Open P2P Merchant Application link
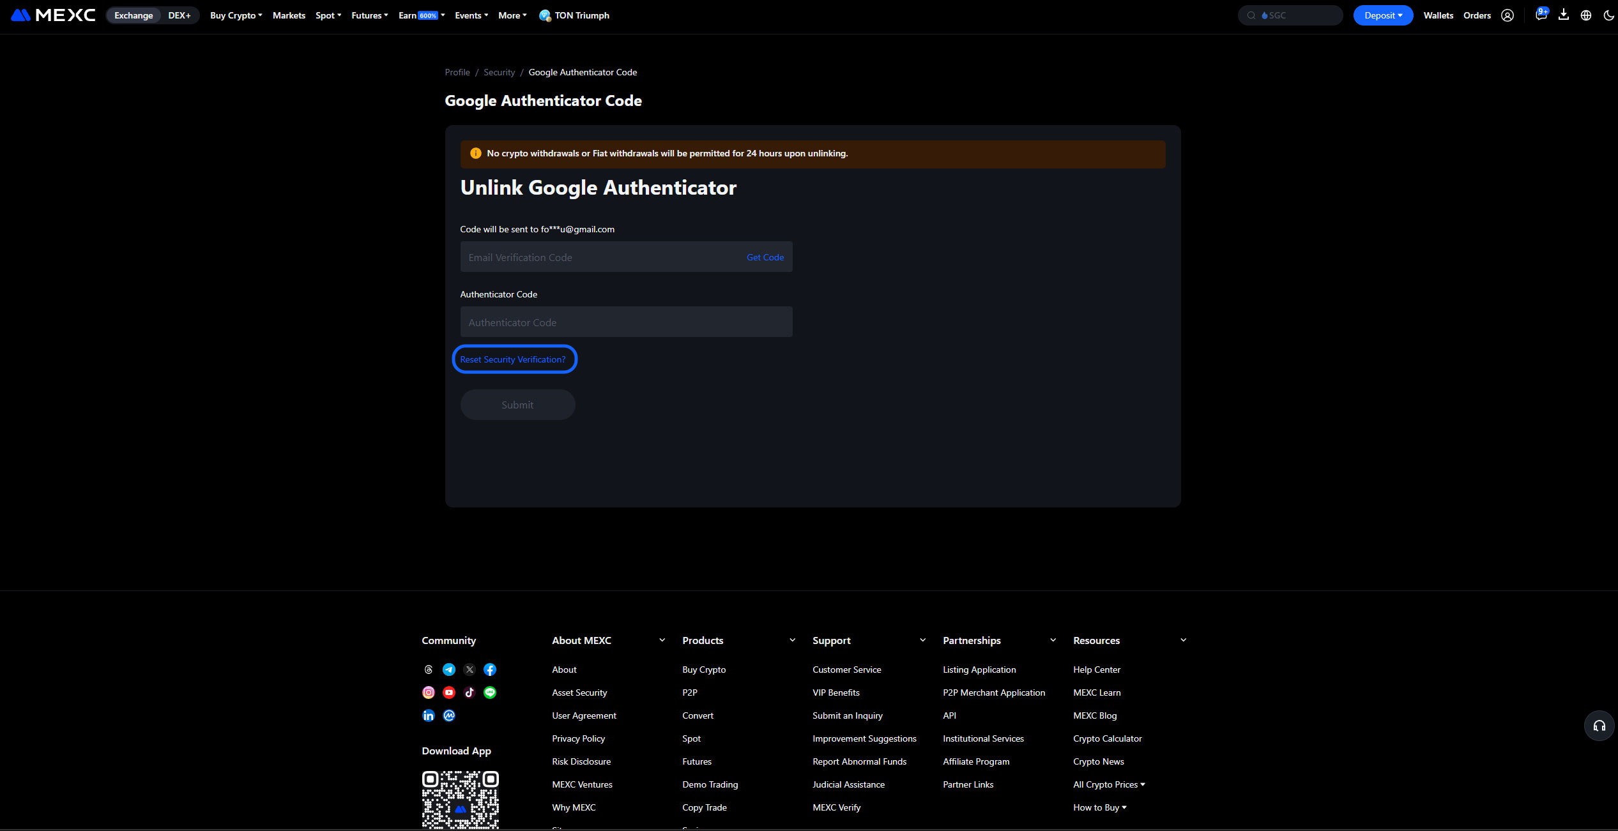This screenshot has width=1618, height=831. coord(994,692)
